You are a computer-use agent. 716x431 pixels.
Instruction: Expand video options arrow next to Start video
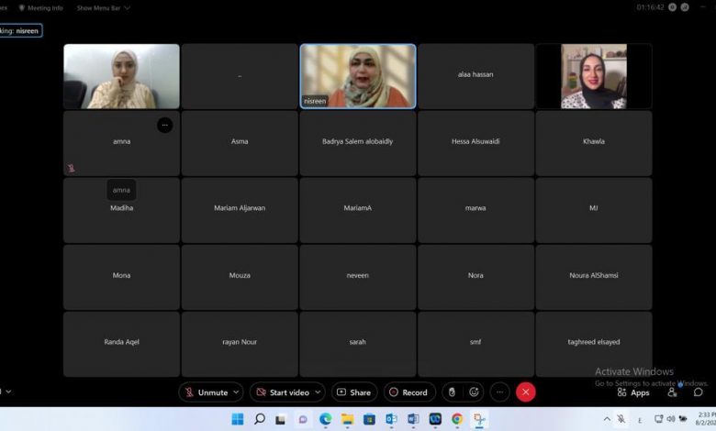(x=317, y=392)
